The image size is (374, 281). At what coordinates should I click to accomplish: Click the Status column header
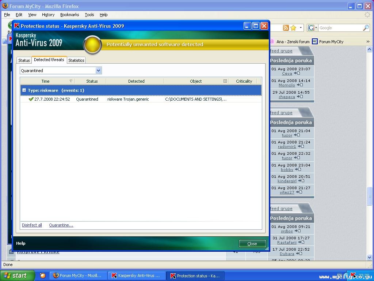(x=92, y=81)
